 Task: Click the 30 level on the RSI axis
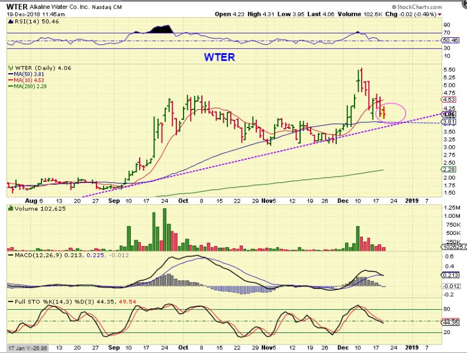[446, 48]
